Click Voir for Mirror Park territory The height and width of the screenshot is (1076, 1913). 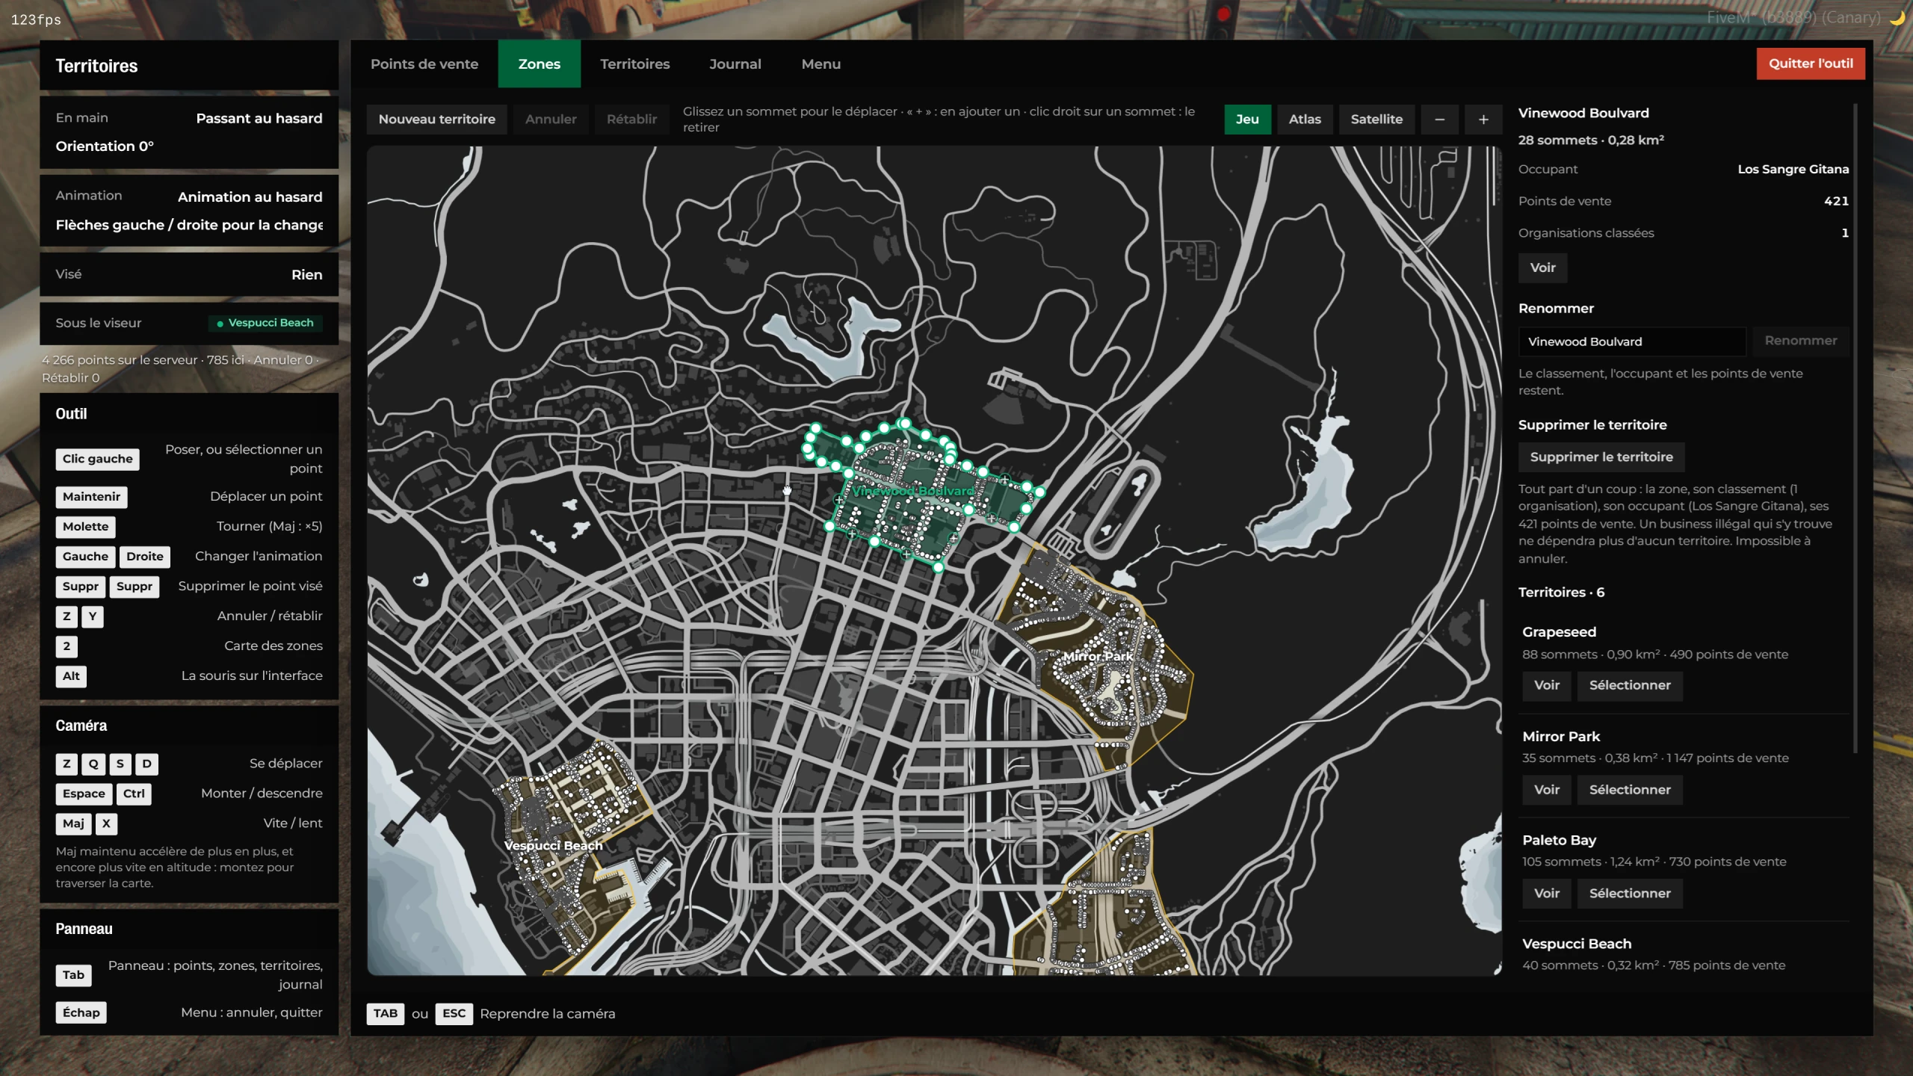click(x=1547, y=790)
